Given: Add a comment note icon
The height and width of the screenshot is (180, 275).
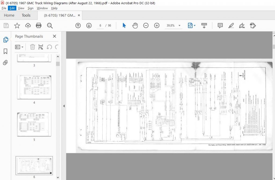Looking at the screenshot, I should 220,26.
